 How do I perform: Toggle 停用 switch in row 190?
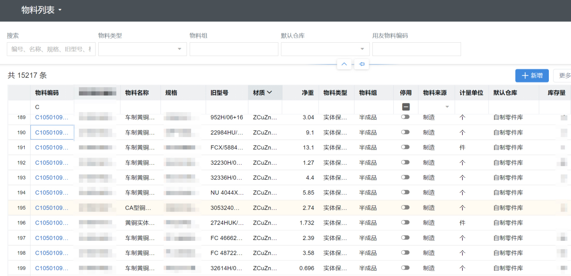pos(405,132)
